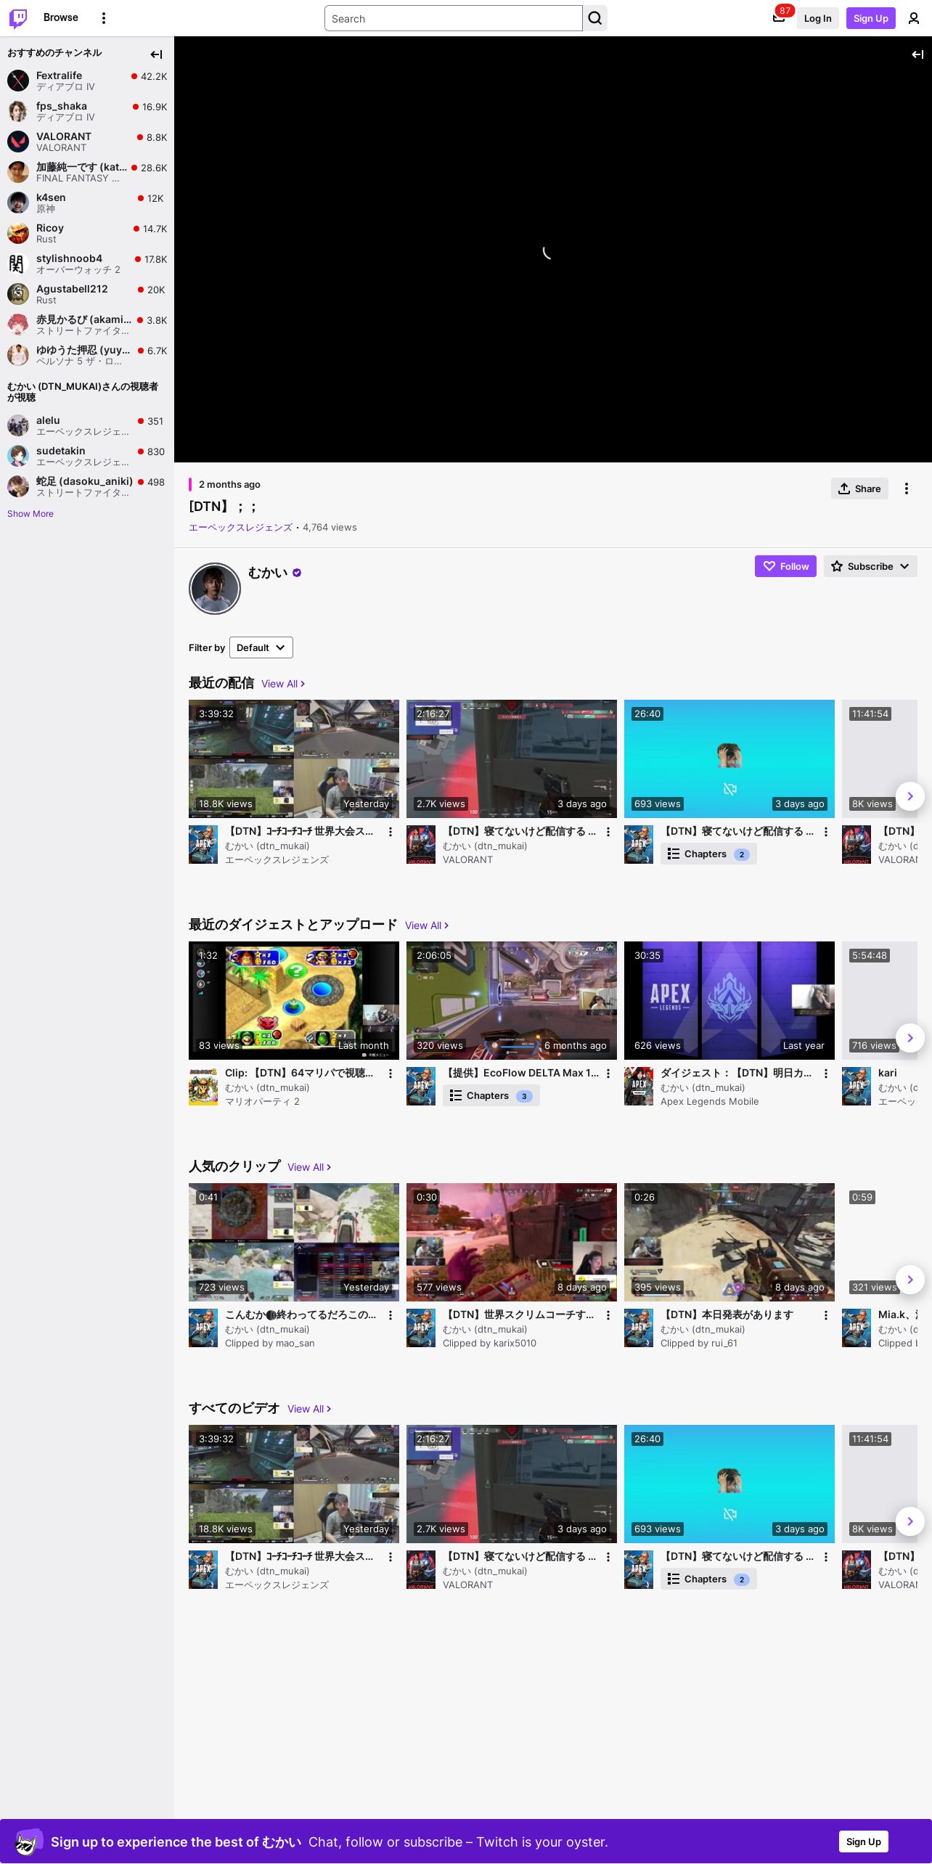The height and width of the screenshot is (1864, 932).
Task: Expand Chapters 2 under 最近の配信 video
Action: (x=708, y=854)
